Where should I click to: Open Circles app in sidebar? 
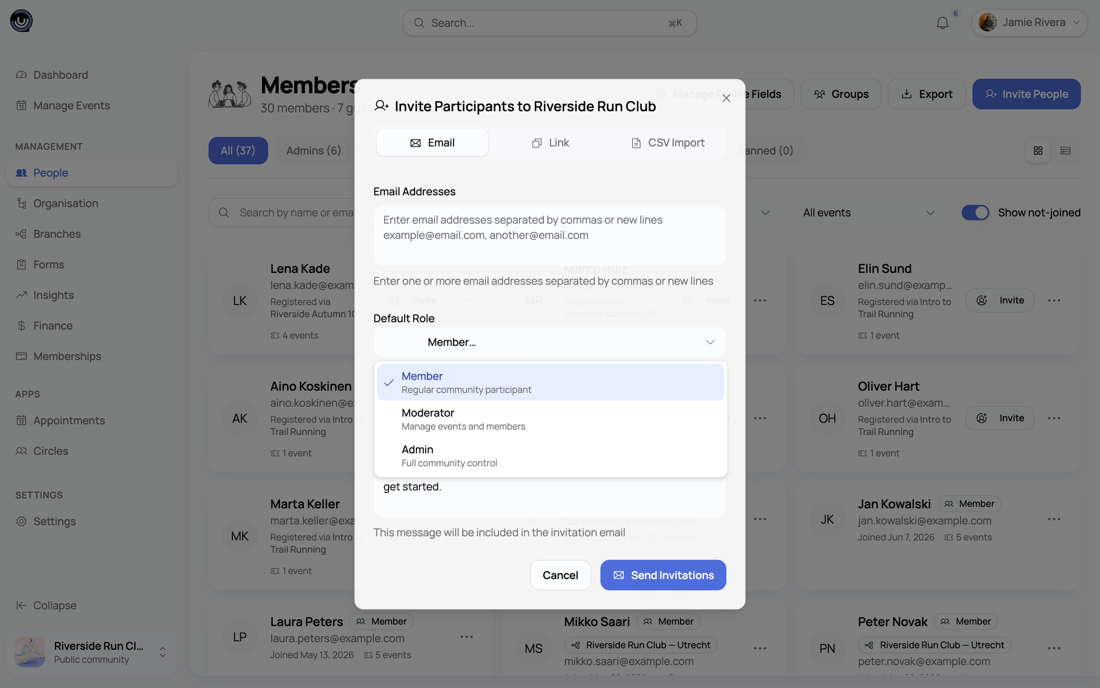pyautogui.click(x=91, y=451)
